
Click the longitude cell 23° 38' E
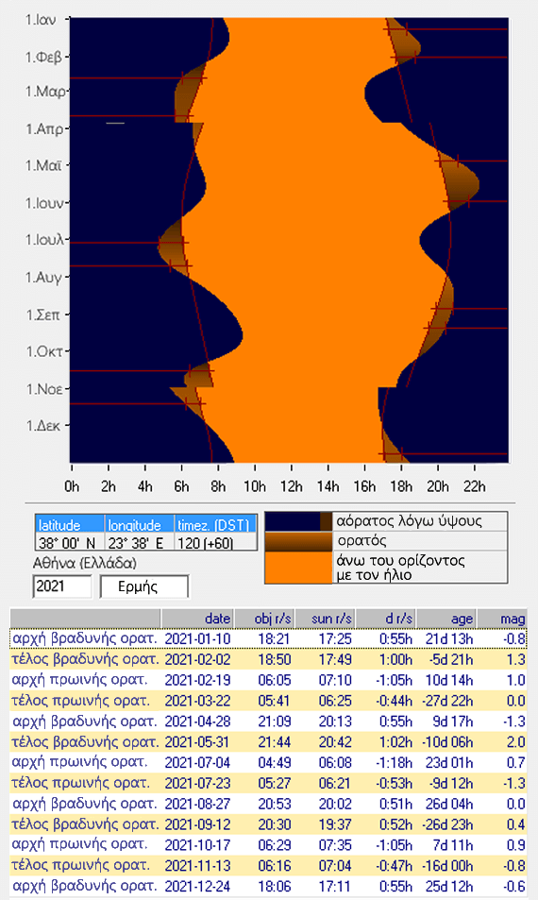[140, 542]
